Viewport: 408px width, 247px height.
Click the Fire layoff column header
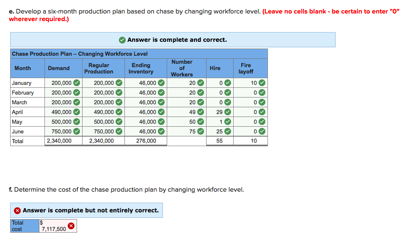pyautogui.click(x=246, y=68)
